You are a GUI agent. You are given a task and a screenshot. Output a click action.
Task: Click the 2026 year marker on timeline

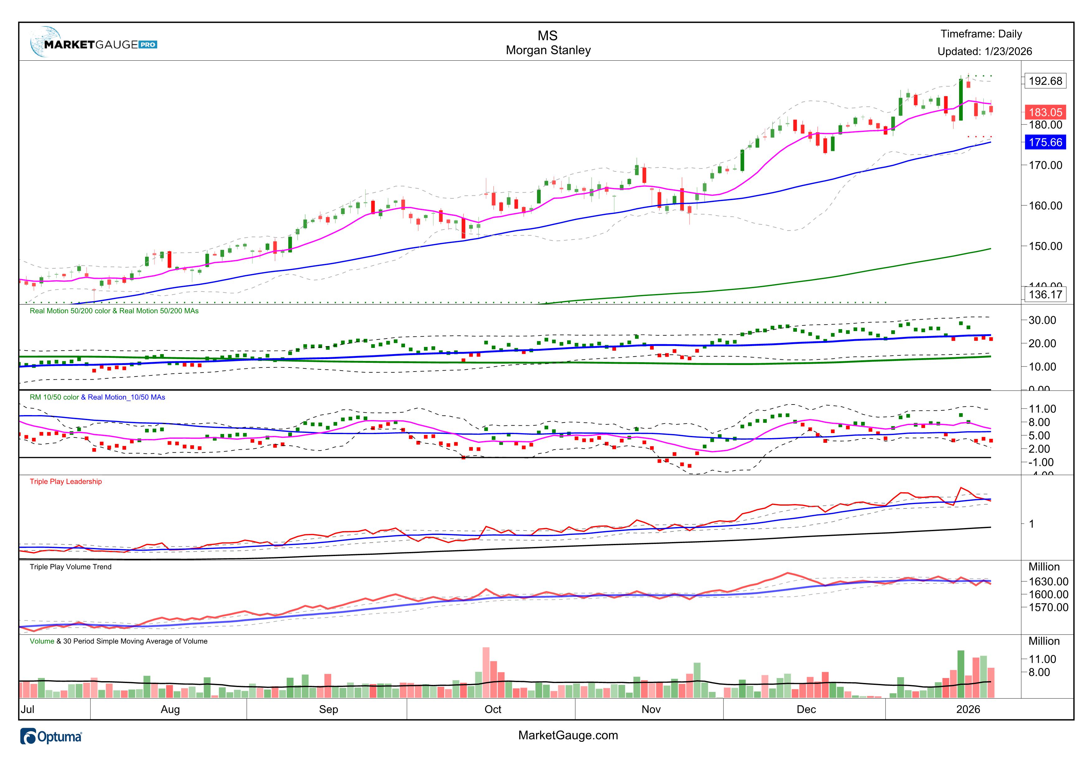tap(968, 709)
